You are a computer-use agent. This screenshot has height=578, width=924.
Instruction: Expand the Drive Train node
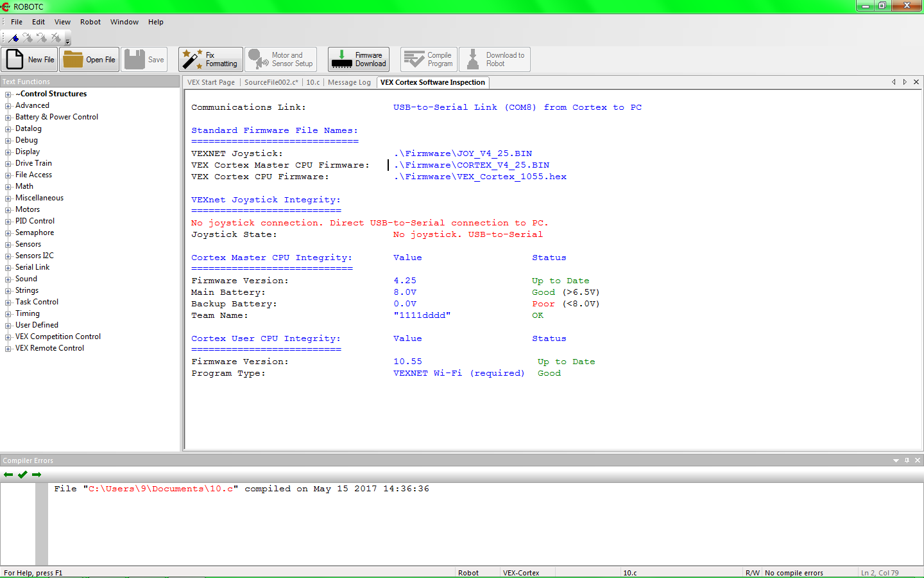pos(8,164)
